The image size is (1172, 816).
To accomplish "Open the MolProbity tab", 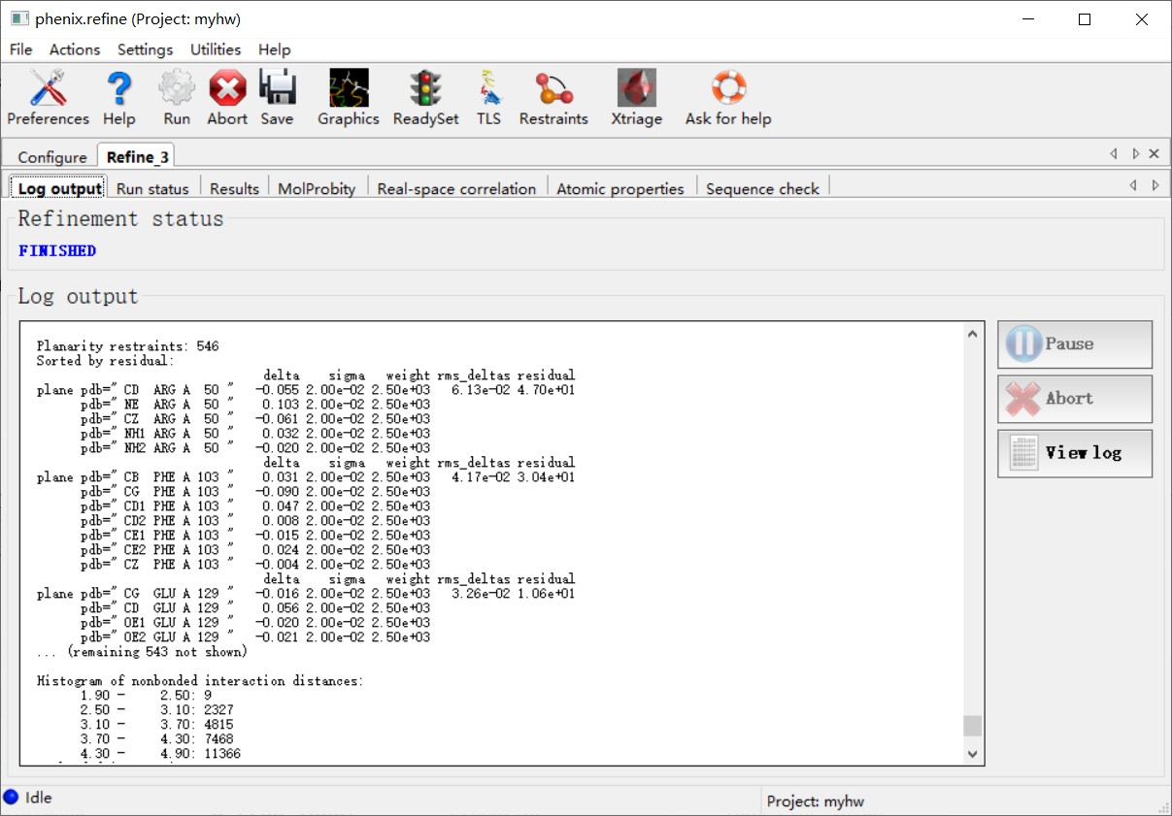I will pyautogui.click(x=317, y=188).
